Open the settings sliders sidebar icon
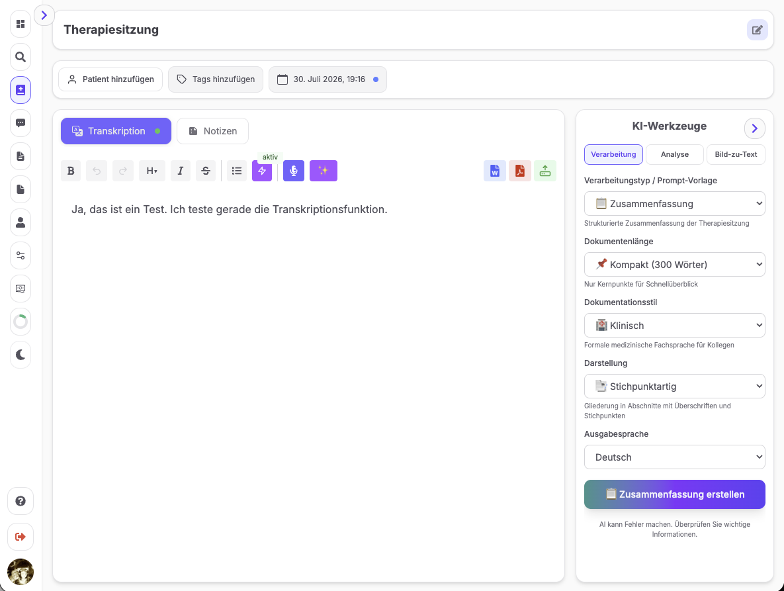This screenshot has height=591, width=784. 21,255
